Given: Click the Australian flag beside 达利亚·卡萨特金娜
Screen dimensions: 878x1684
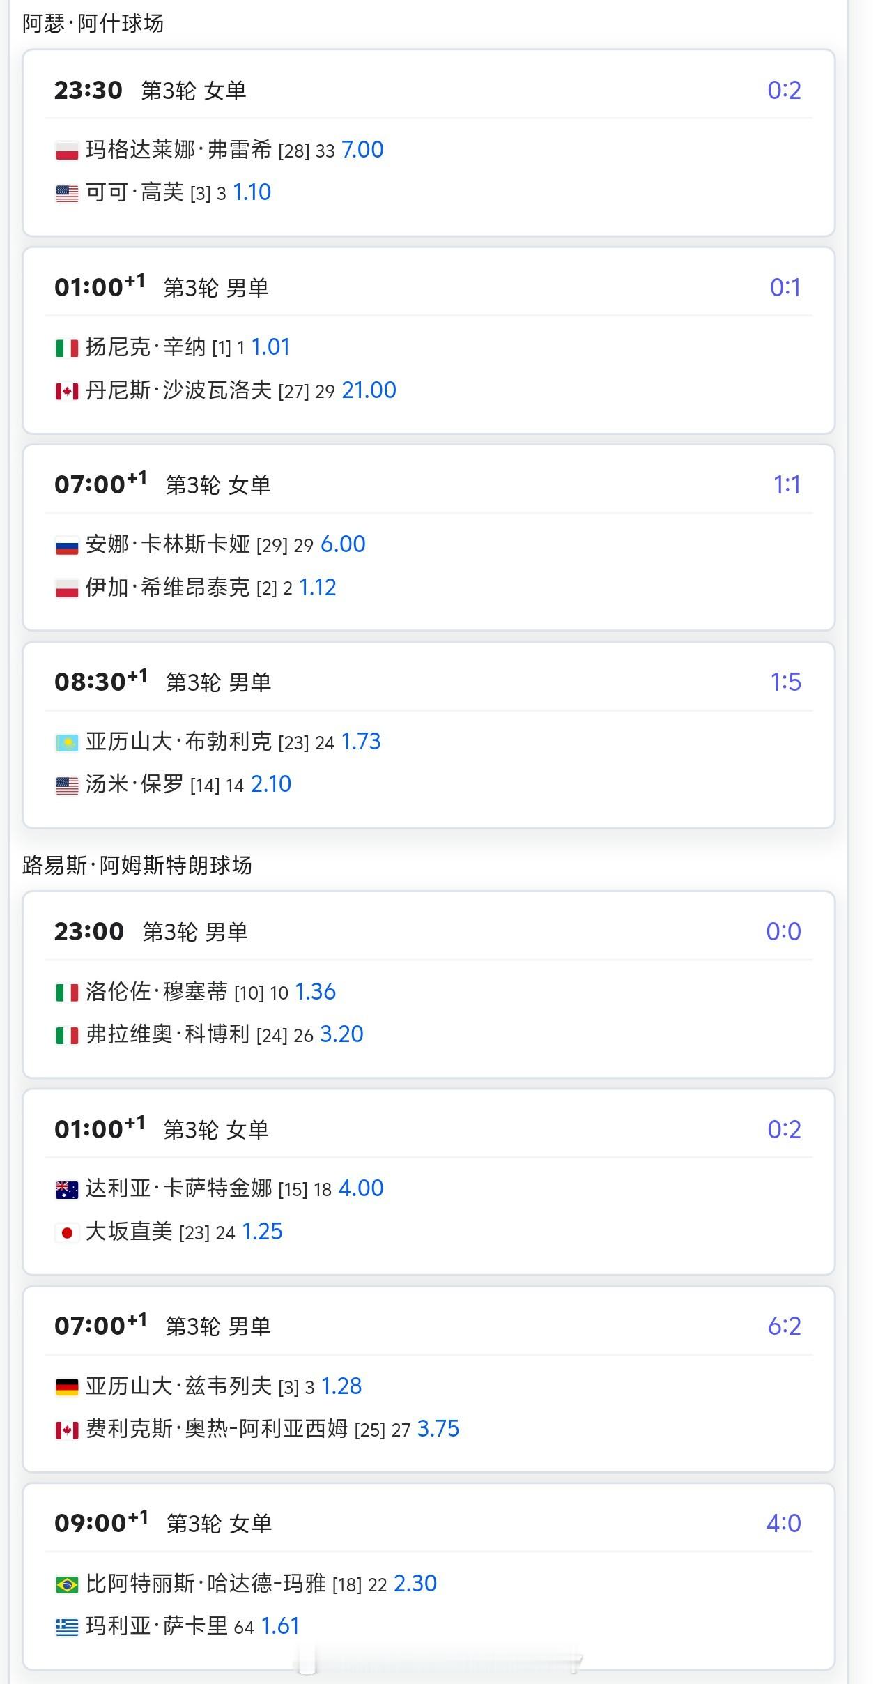Looking at the screenshot, I should pyautogui.click(x=67, y=1189).
